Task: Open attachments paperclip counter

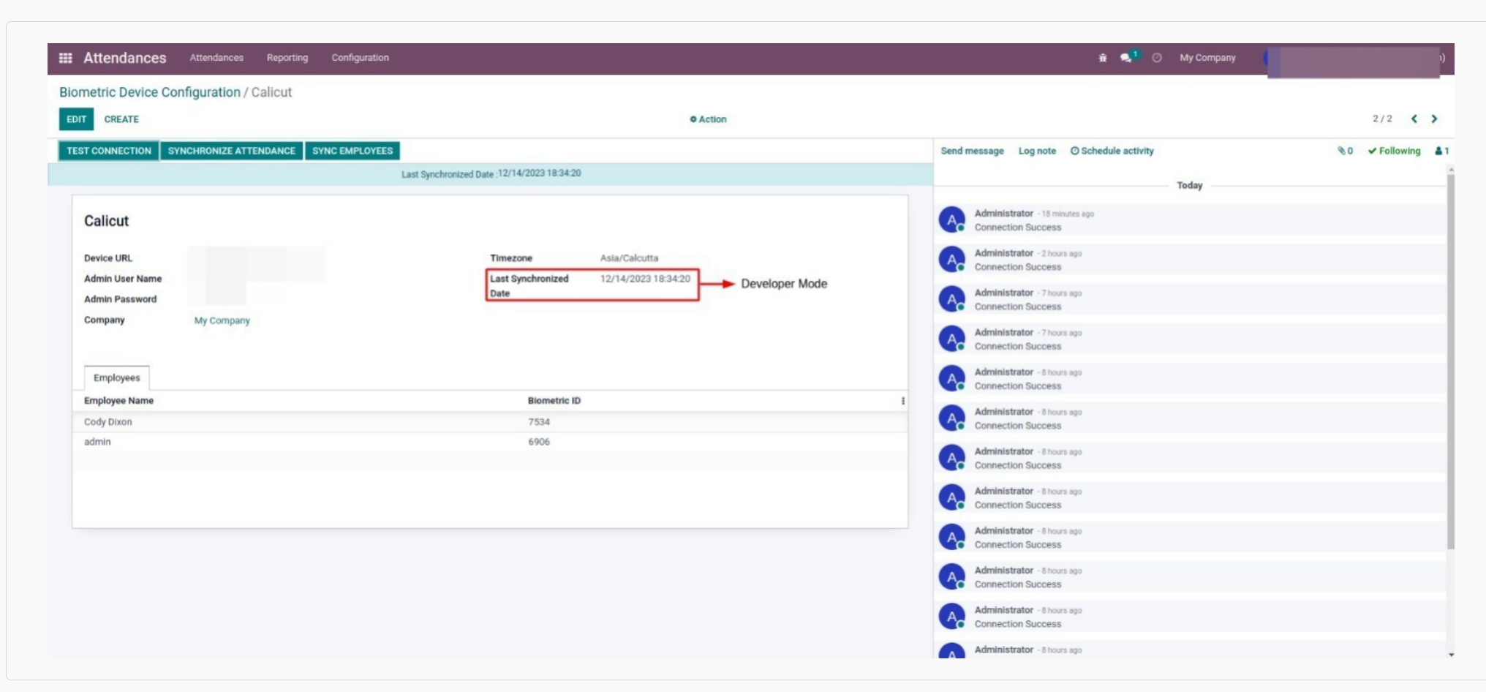Action: pyautogui.click(x=1345, y=151)
